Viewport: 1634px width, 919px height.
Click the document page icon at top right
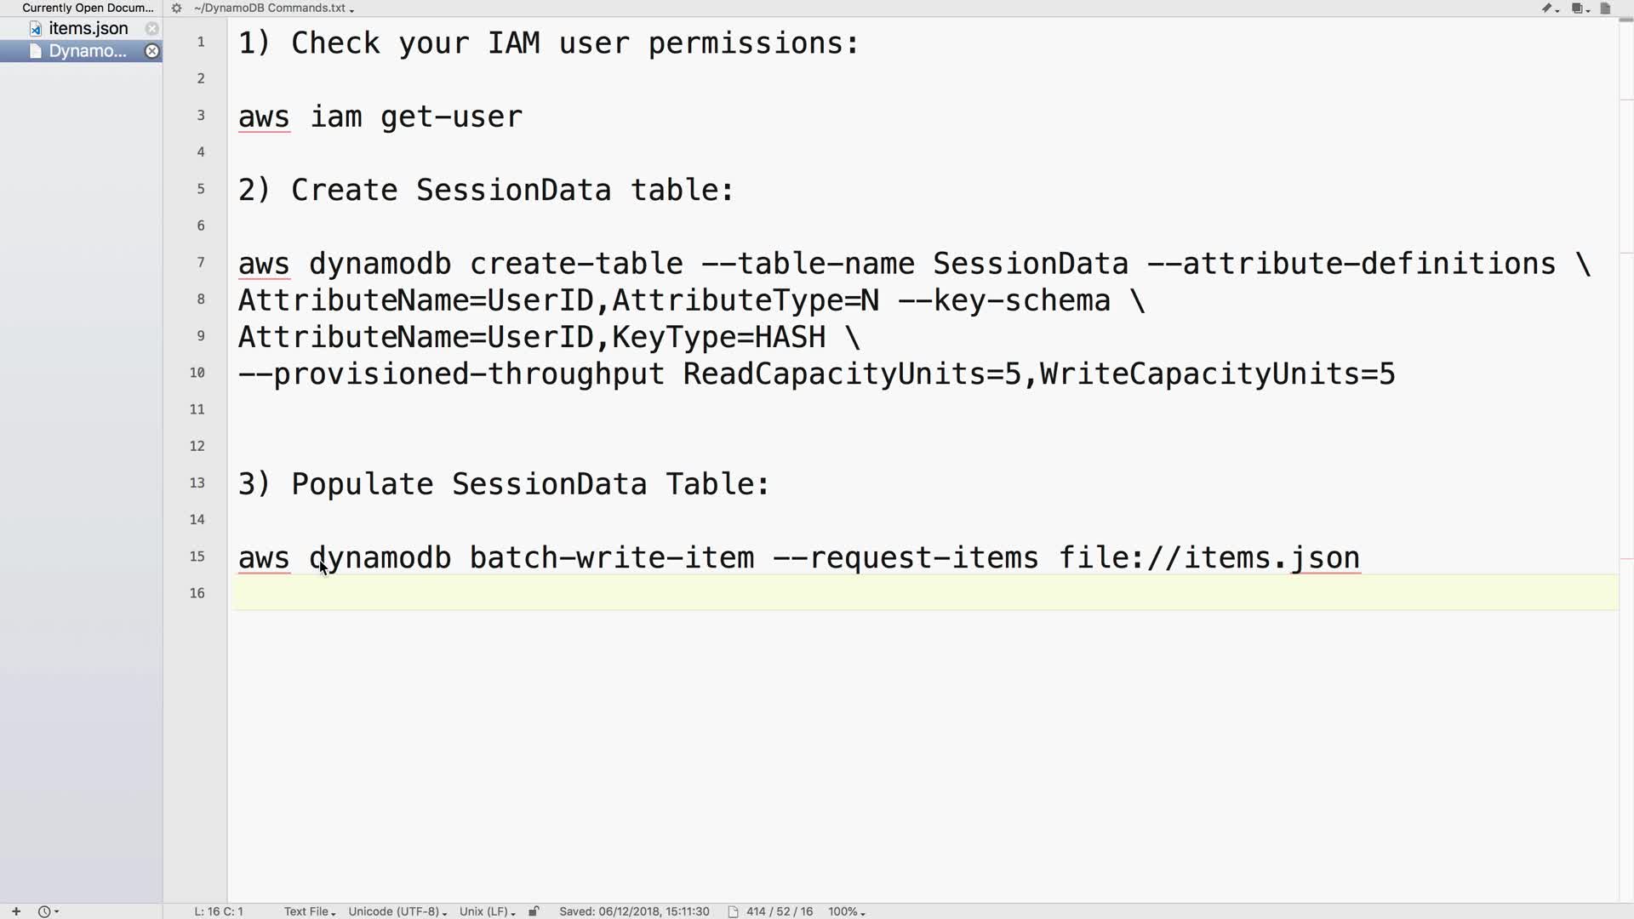1605,9
